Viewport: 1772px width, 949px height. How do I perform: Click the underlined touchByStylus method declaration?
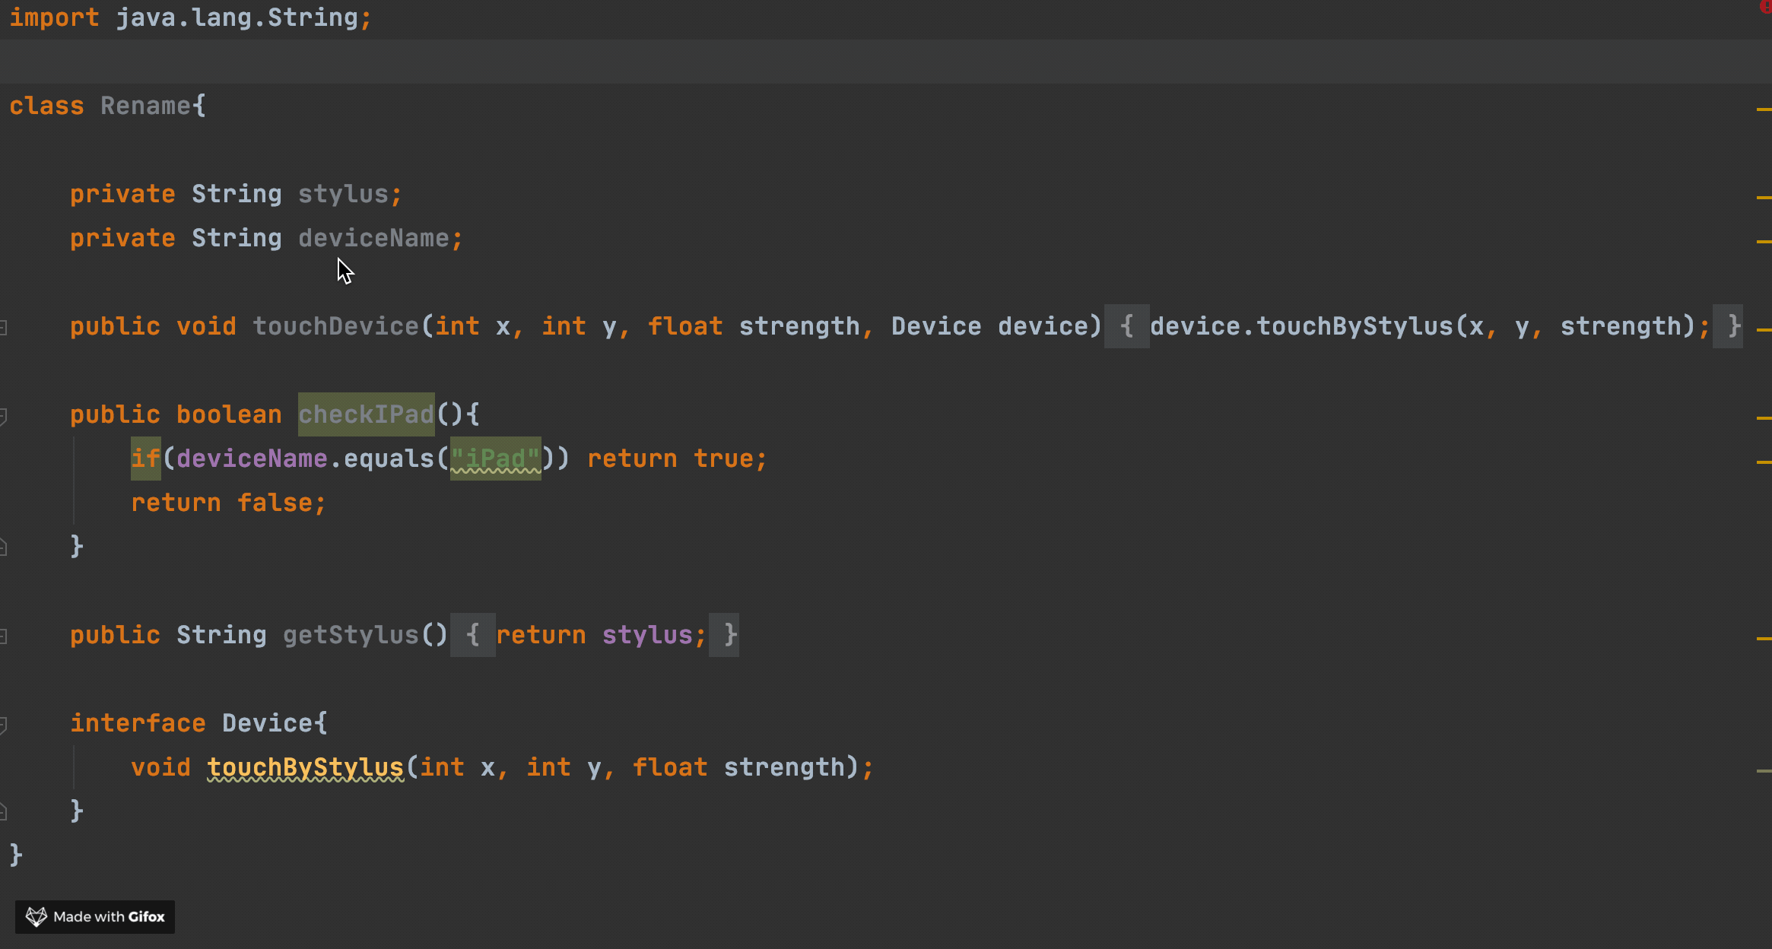[305, 767]
